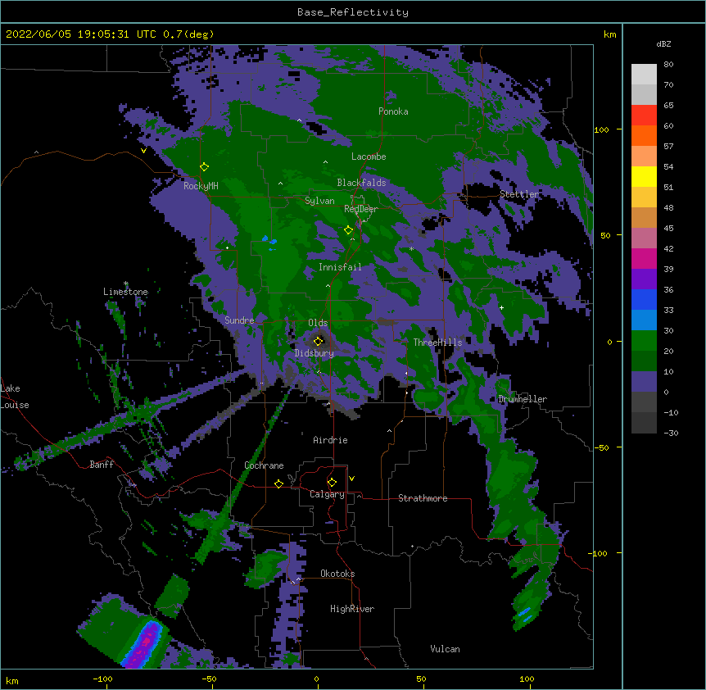
Task: Click the yellow V marker right of Calgary diamond
Action: tap(351, 479)
